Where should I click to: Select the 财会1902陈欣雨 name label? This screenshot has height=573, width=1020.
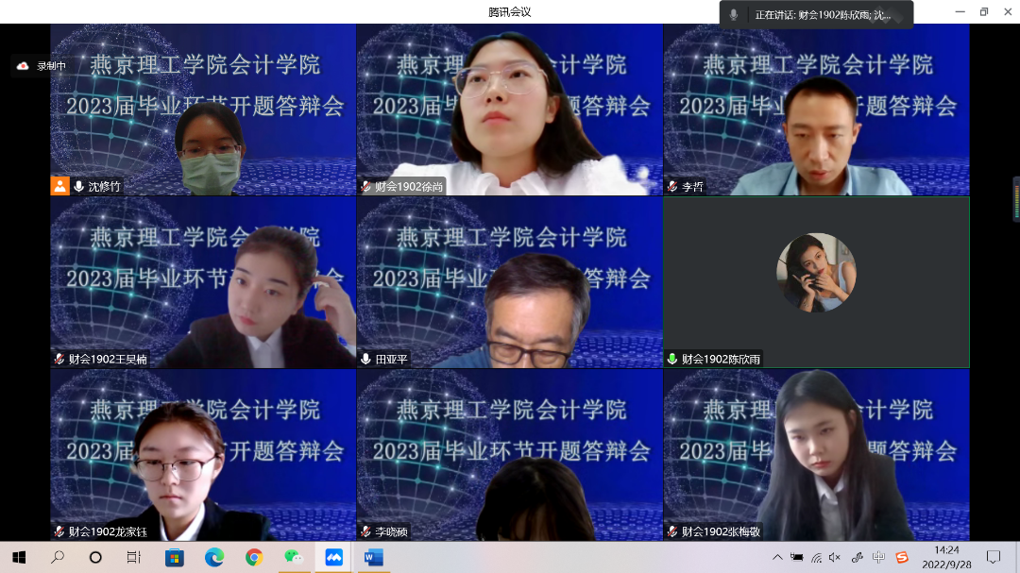pyautogui.click(x=722, y=359)
